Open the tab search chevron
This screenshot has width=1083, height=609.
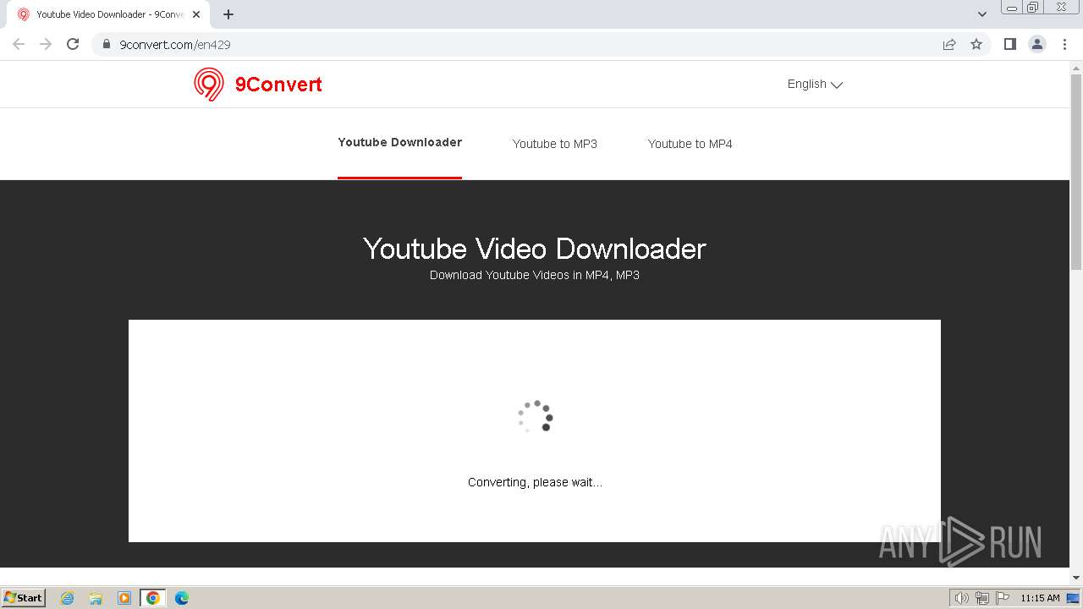[x=982, y=14]
